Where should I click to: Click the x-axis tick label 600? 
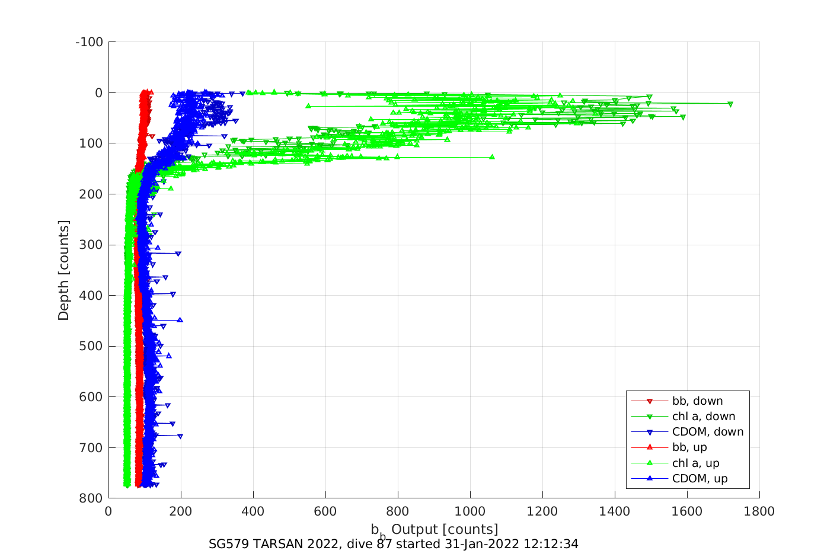coord(325,511)
